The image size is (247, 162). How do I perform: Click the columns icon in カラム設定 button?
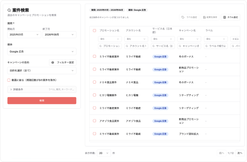tap(225, 18)
